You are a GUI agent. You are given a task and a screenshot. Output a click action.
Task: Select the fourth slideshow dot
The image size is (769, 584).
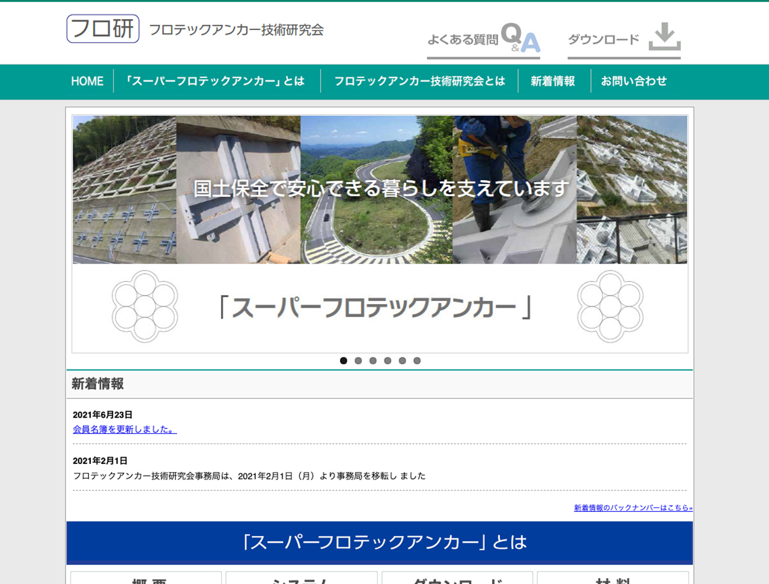tap(388, 360)
